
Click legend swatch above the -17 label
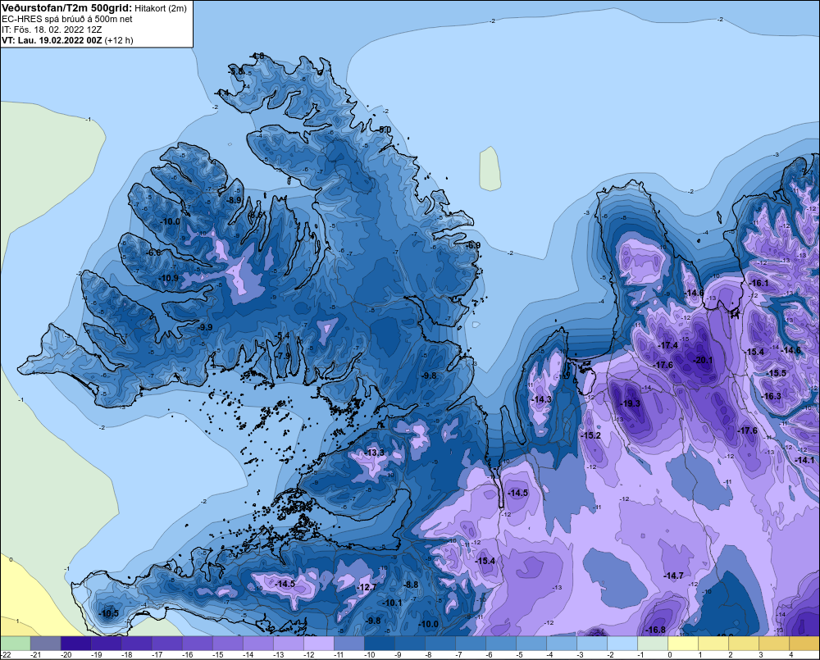click(x=166, y=644)
